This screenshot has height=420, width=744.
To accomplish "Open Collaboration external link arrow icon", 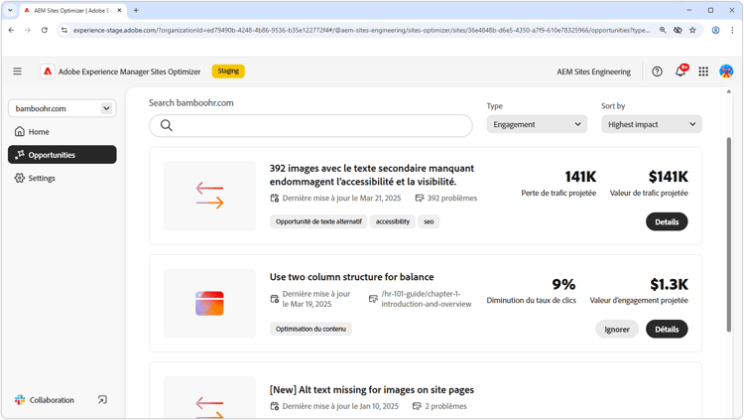I will (102, 399).
